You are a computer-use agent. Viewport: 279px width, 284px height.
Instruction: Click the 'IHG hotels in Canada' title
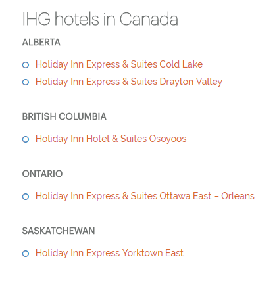(100, 19)
